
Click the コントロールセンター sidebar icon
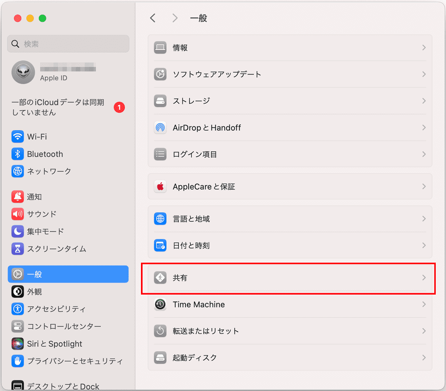[18, 326]
